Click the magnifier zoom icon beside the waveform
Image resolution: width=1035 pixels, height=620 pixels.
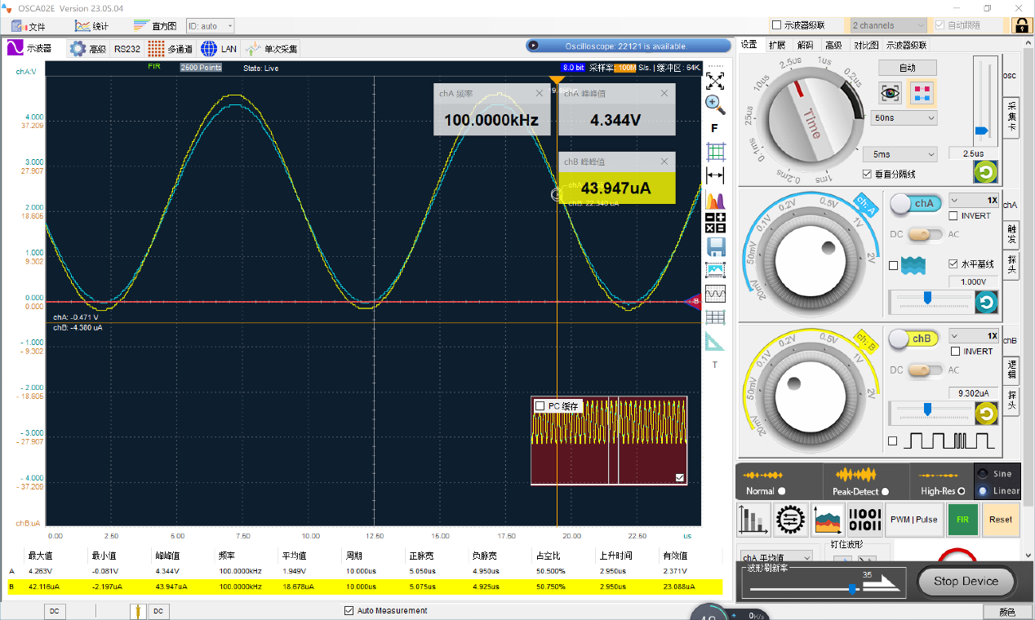pyautogui.click(x=715, y=104)
